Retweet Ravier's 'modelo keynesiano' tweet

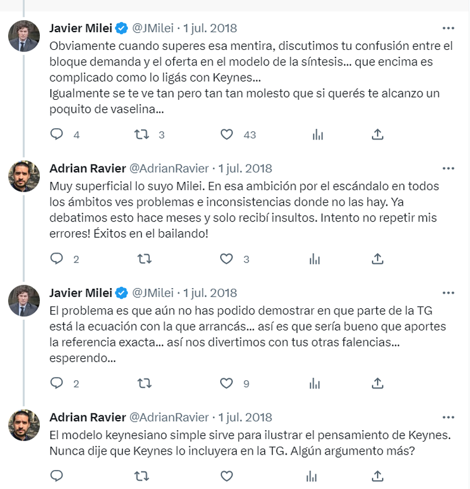coord(144,476)
